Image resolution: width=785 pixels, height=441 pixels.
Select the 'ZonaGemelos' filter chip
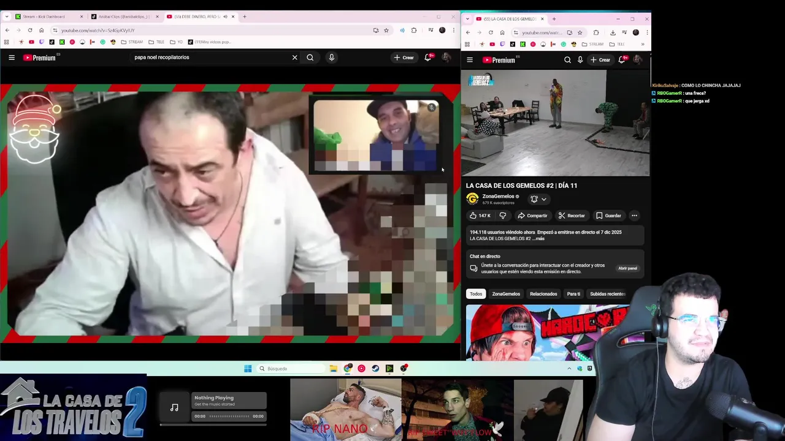[506, 294]
